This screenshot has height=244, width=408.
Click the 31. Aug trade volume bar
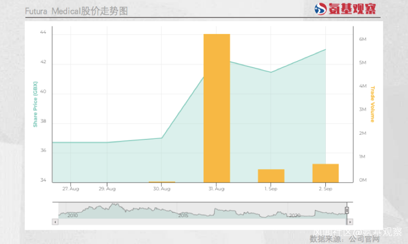(217, 108)
